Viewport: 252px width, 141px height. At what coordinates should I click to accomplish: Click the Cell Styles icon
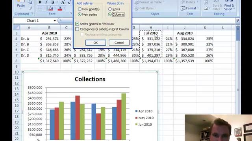(136, 8)
